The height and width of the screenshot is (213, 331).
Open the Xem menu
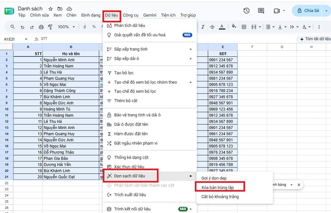coord(58,15)
